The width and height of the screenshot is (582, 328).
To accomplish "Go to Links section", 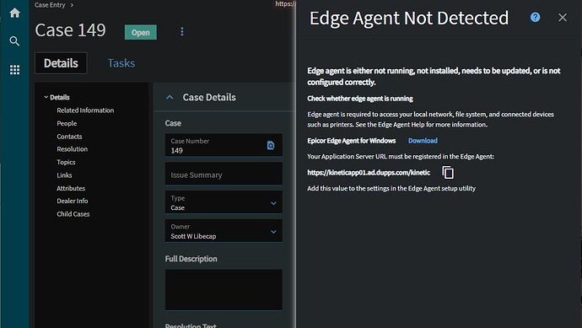I will [x=64, y=175].
